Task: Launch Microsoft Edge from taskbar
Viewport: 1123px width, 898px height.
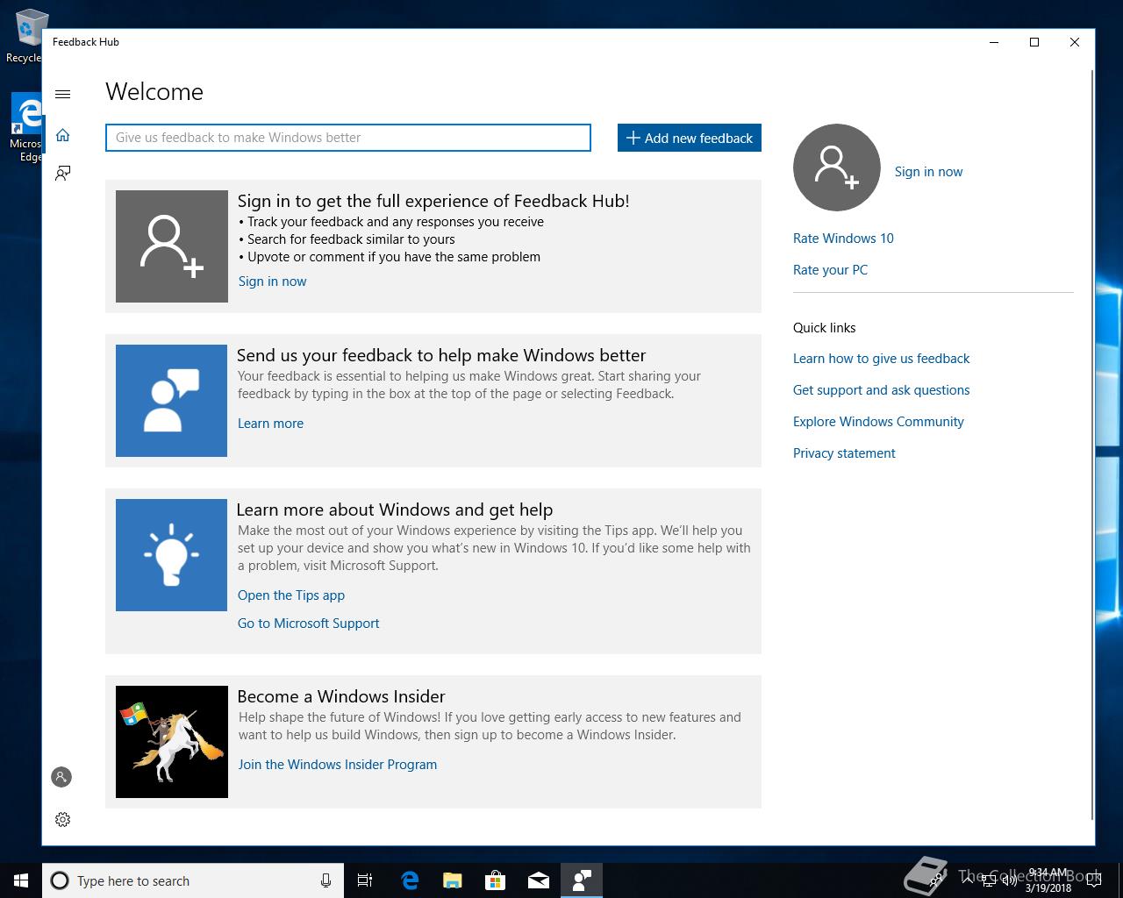Action: [x=410, y=880]
